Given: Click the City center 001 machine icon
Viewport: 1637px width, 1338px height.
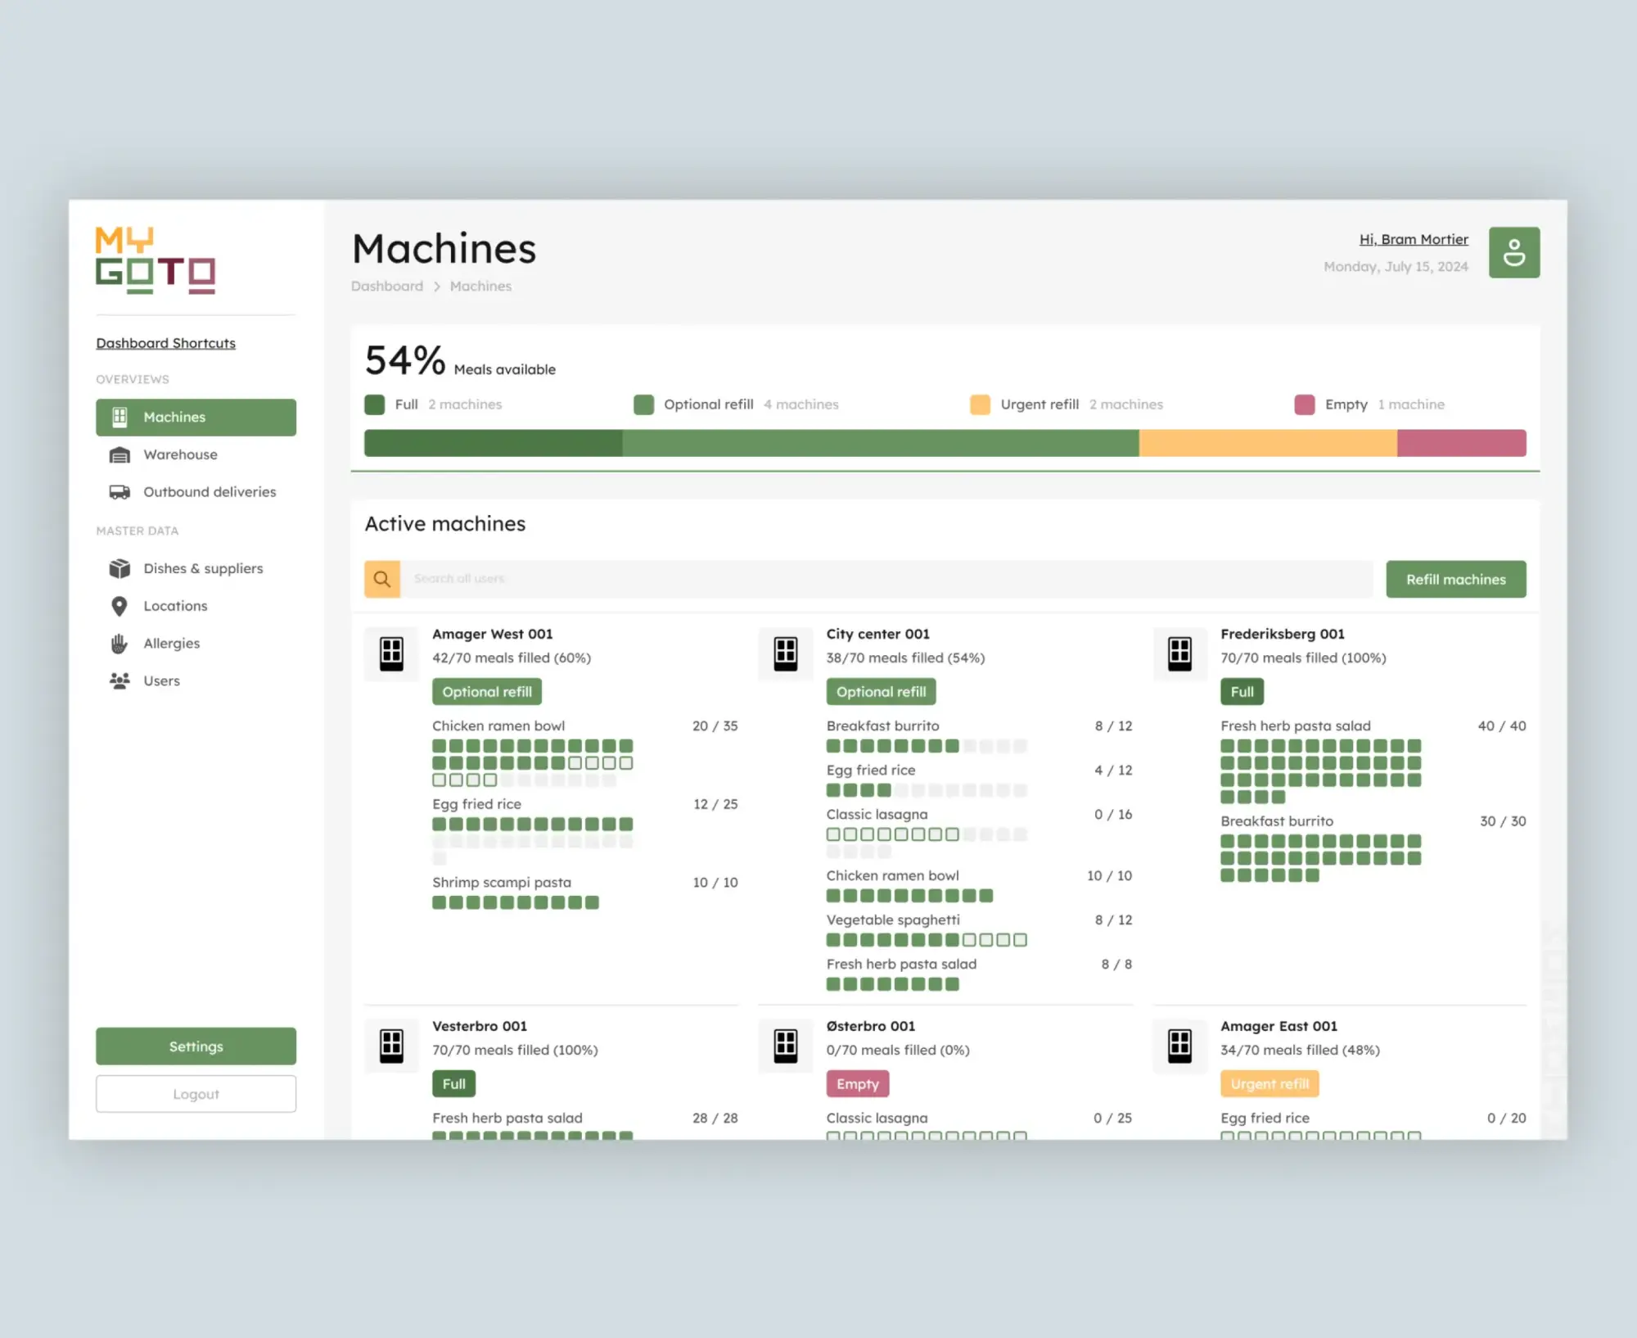Looking at the screenshot, I should (786, 653).
